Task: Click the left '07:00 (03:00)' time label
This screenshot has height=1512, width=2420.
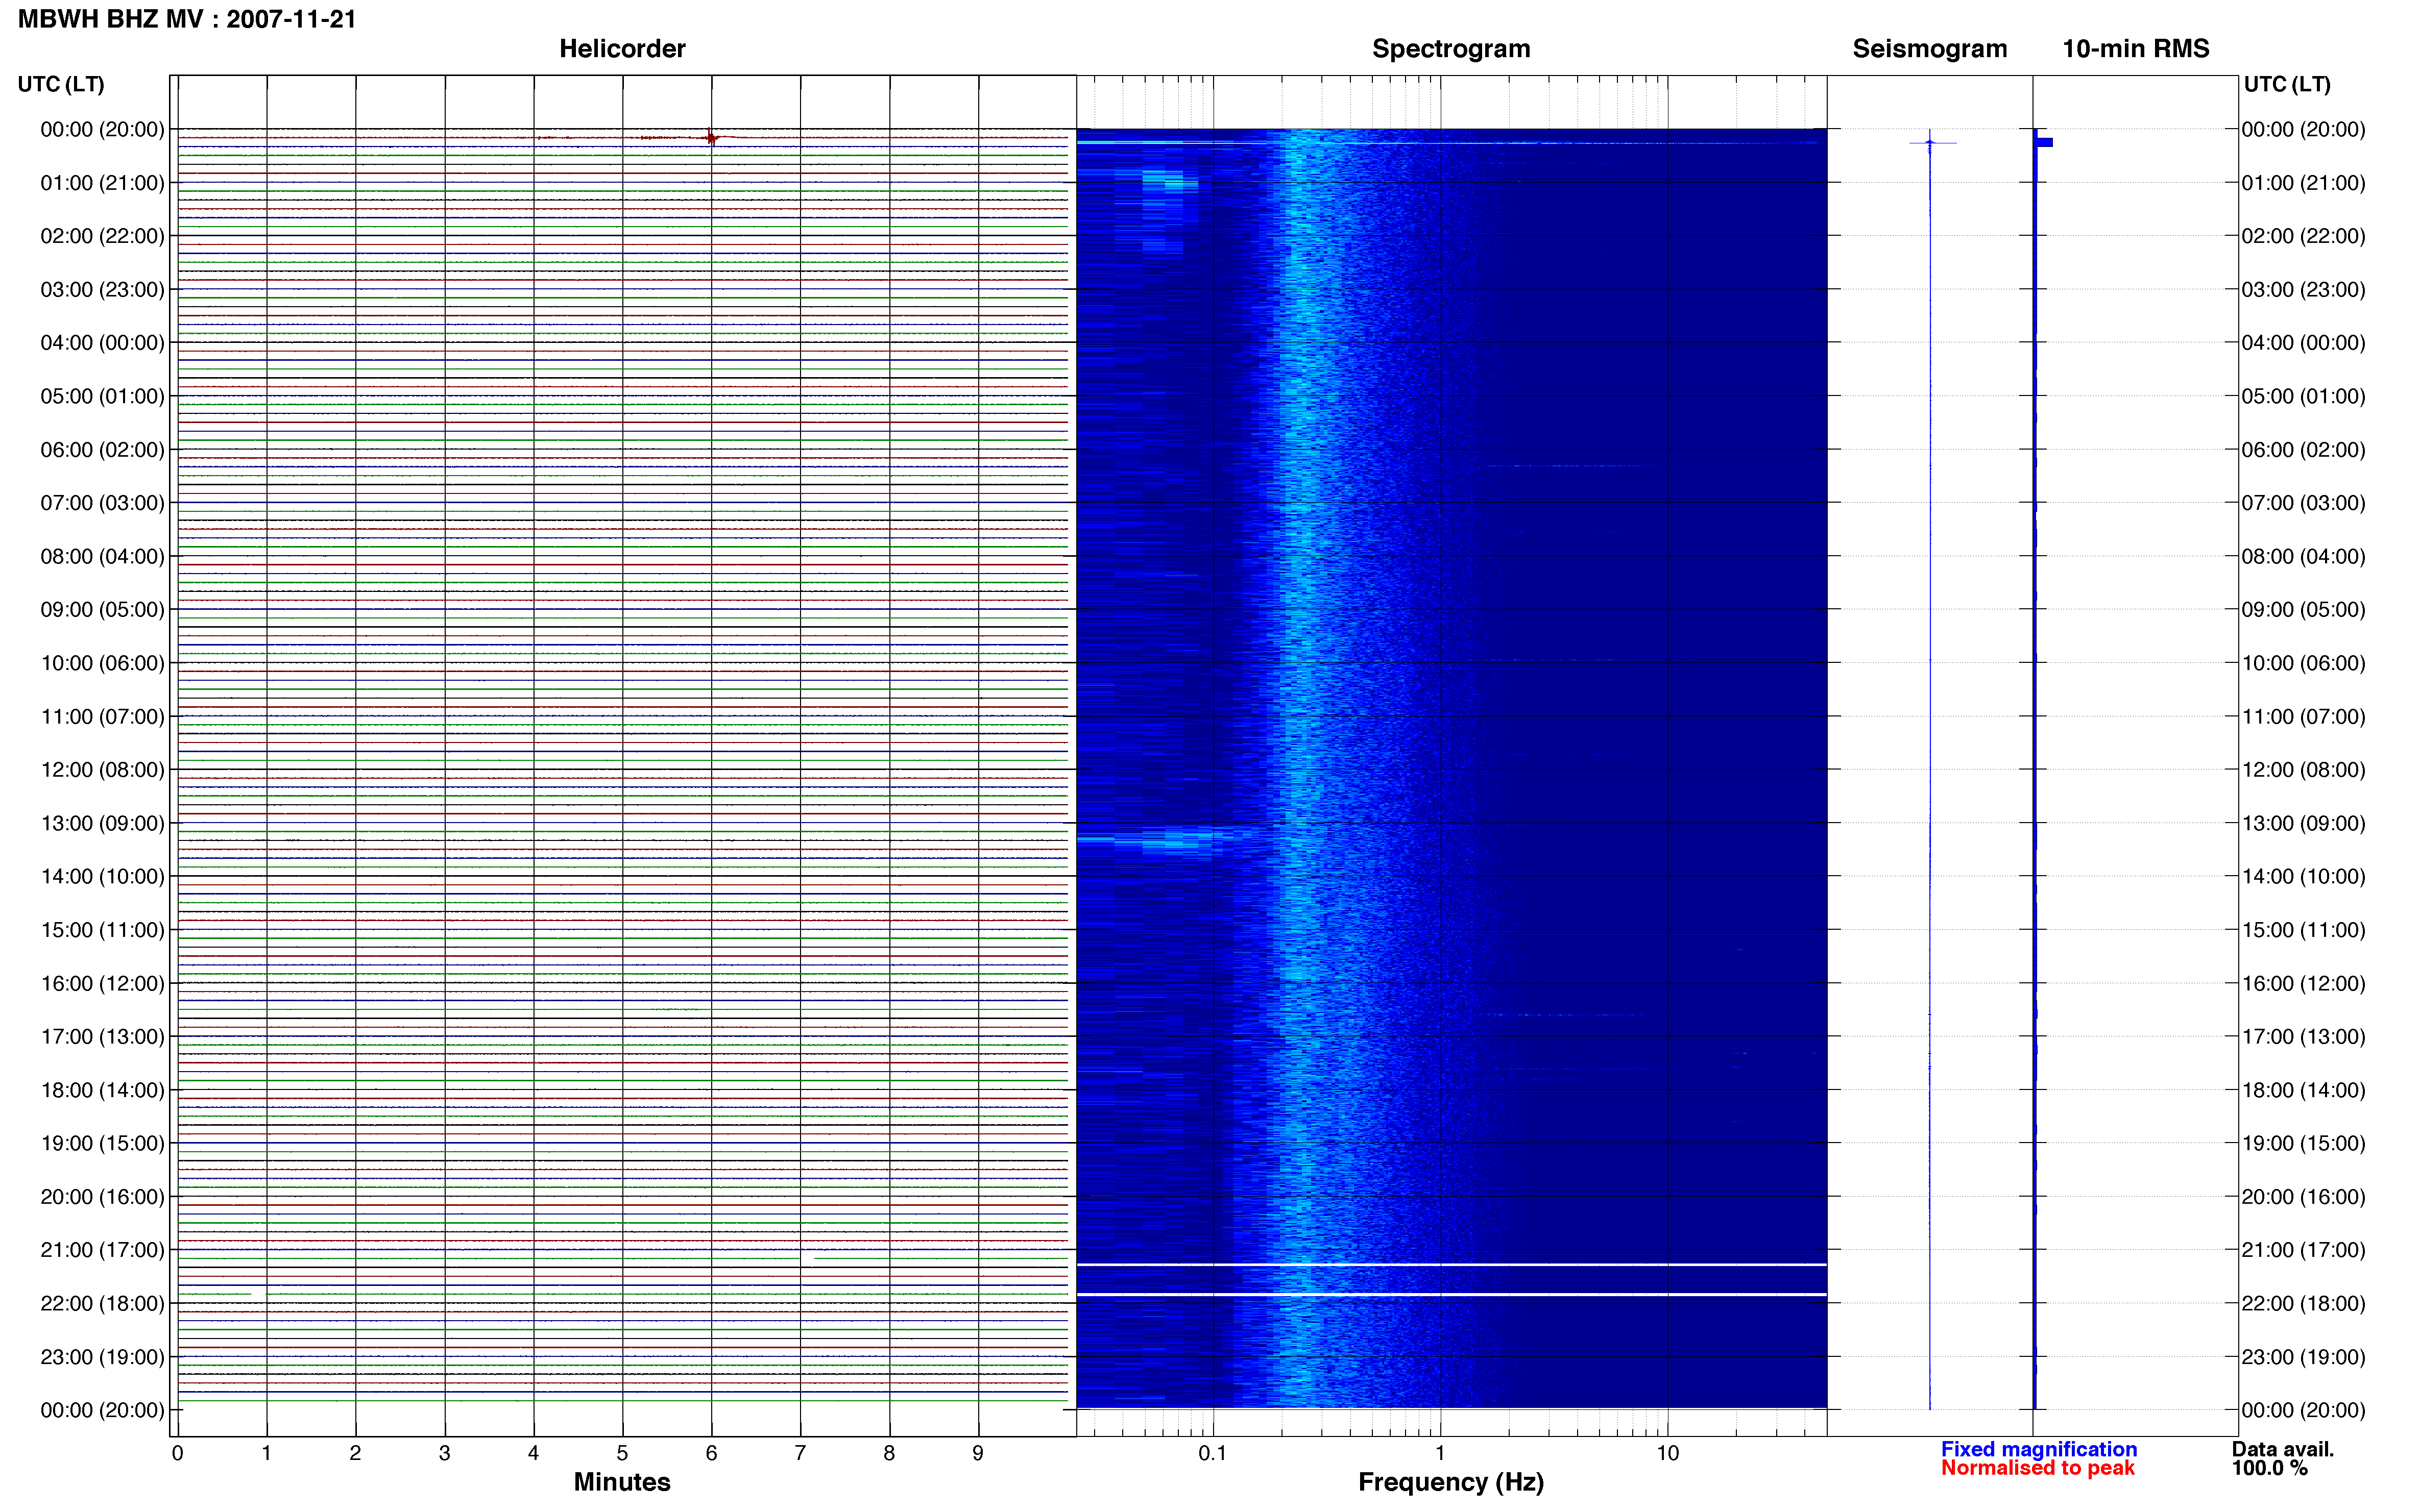Action: pyautogui.click(x=102, y=503)
